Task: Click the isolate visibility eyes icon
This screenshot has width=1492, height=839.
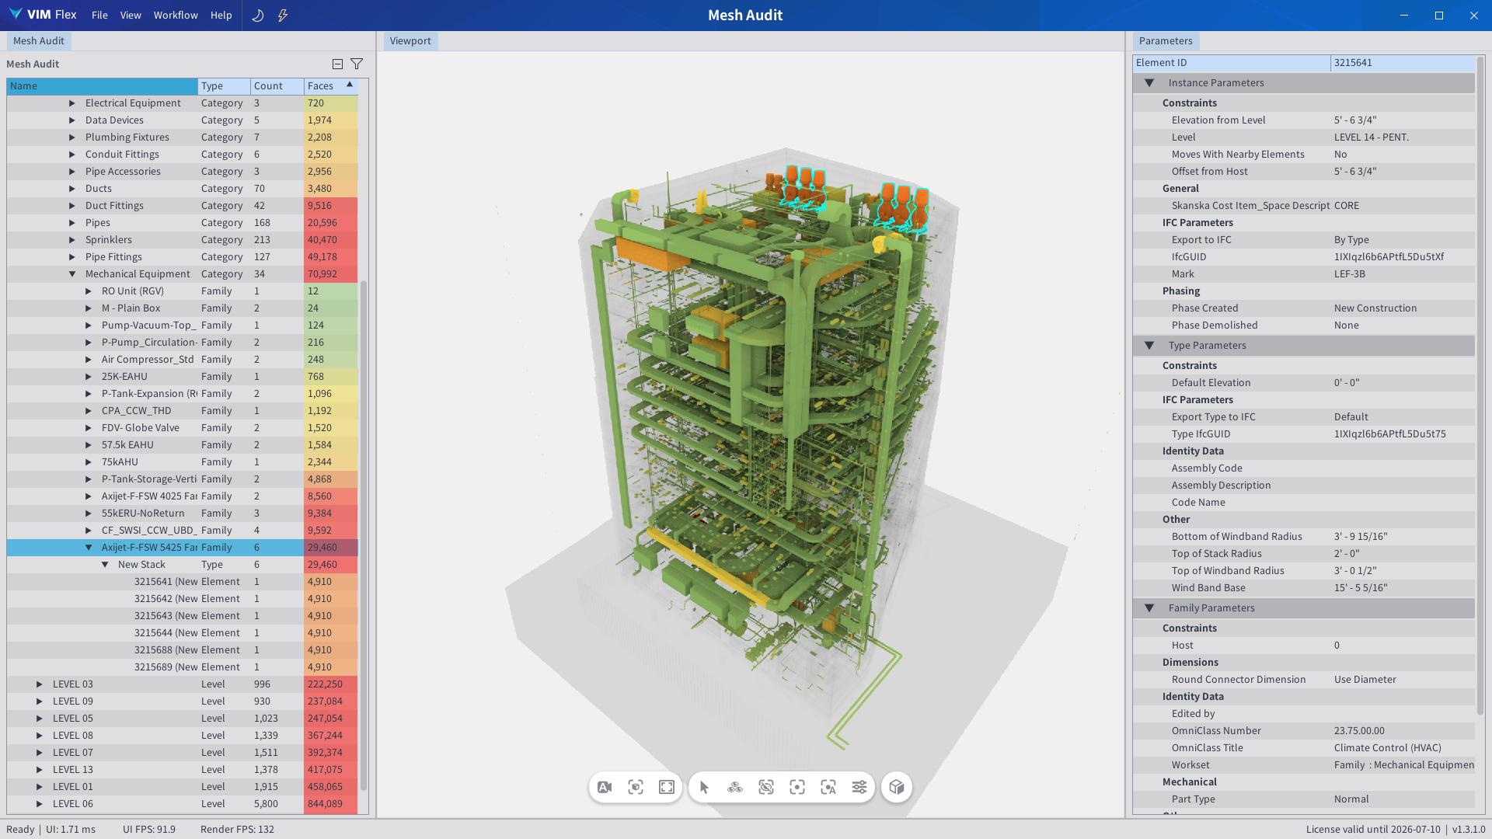Action: pyautogui.click(x=735, y=787)
